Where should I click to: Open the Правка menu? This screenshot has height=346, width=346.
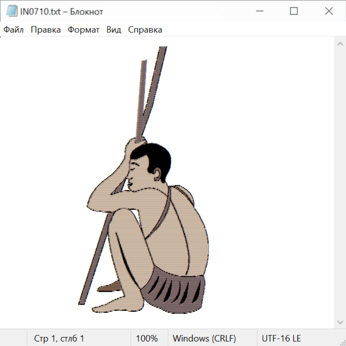pos(46,30)
